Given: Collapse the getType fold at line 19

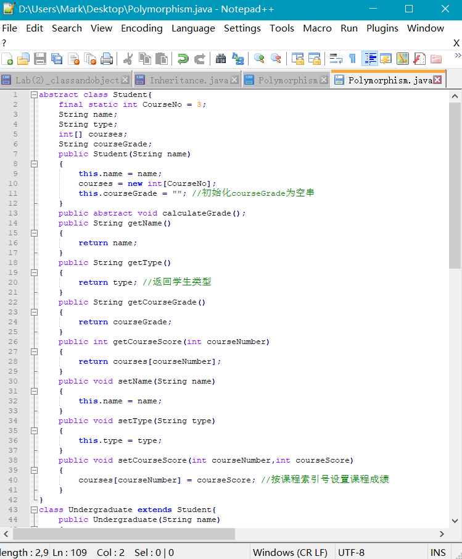Looking at the screenshot, I should [34, 273].
